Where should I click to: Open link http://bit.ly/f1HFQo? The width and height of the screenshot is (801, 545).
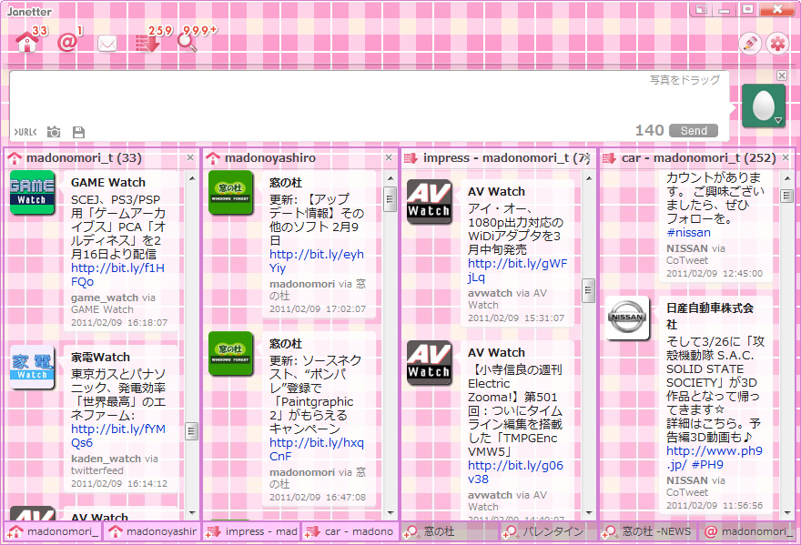(117, 275)
